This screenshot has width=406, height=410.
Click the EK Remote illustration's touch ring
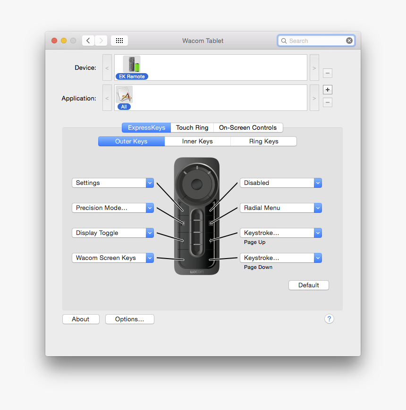pos(197,184)
